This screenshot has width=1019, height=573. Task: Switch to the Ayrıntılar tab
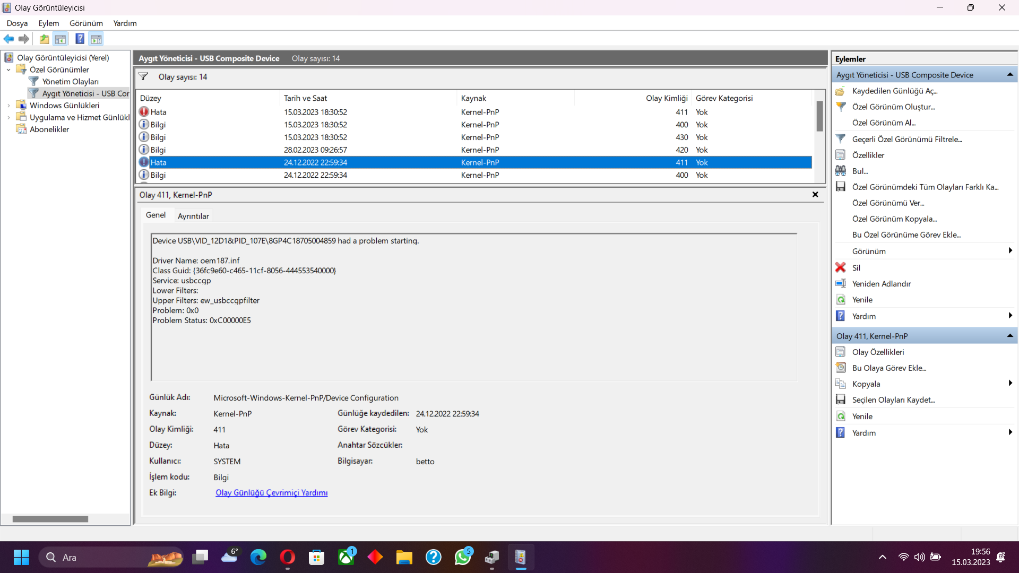pyautogui.click(x=193, y=216)
